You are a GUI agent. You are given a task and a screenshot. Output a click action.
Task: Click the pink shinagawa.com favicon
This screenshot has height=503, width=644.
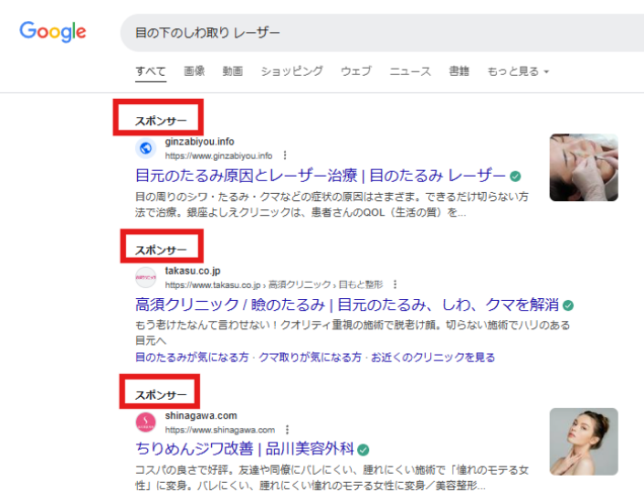click(x=146, y=423)
